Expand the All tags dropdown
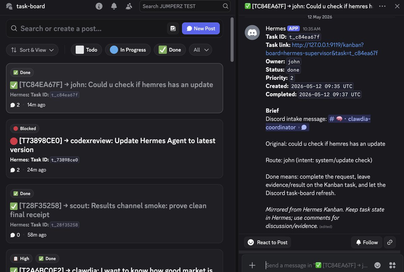Image resolution: width=404 pixels, height=272 pixels. (x=201, y=50)
